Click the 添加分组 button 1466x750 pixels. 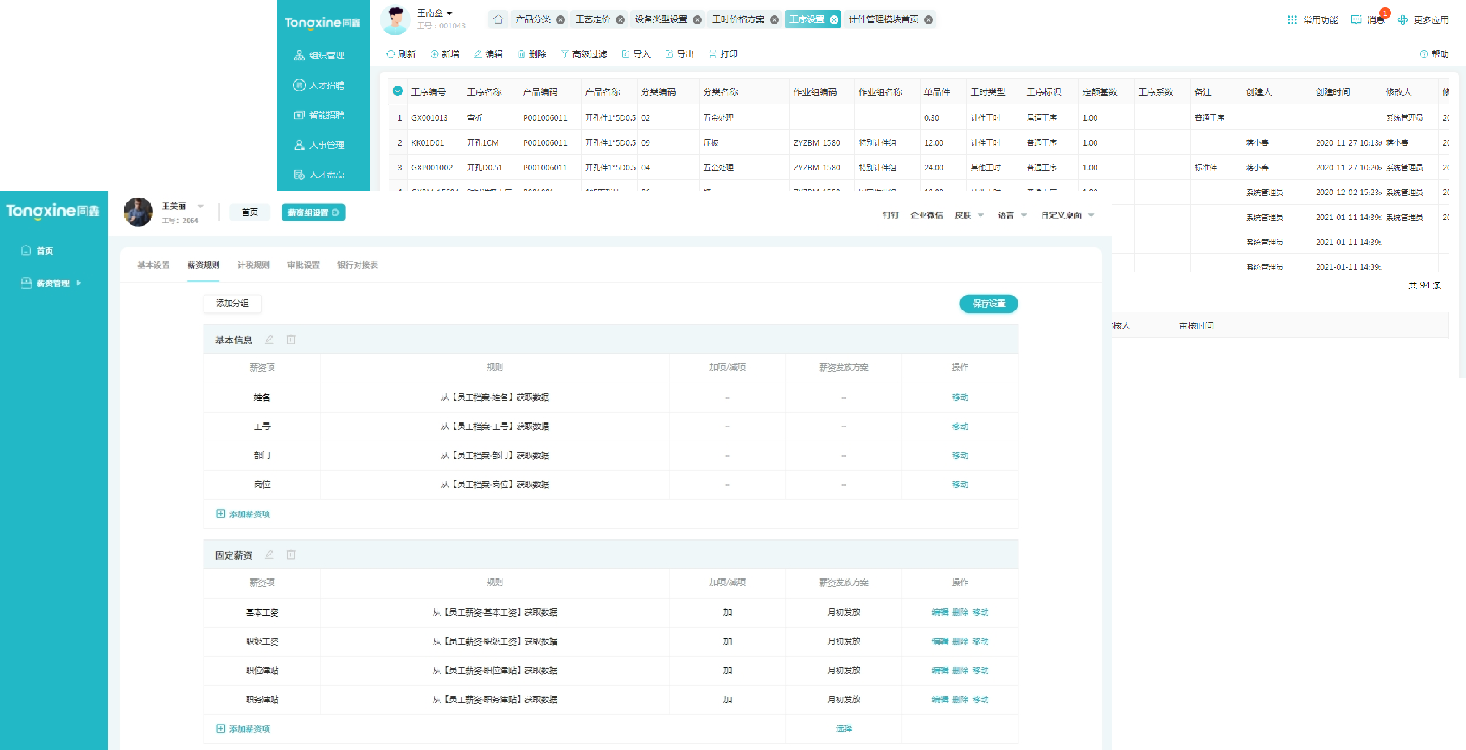coord(232,304)
